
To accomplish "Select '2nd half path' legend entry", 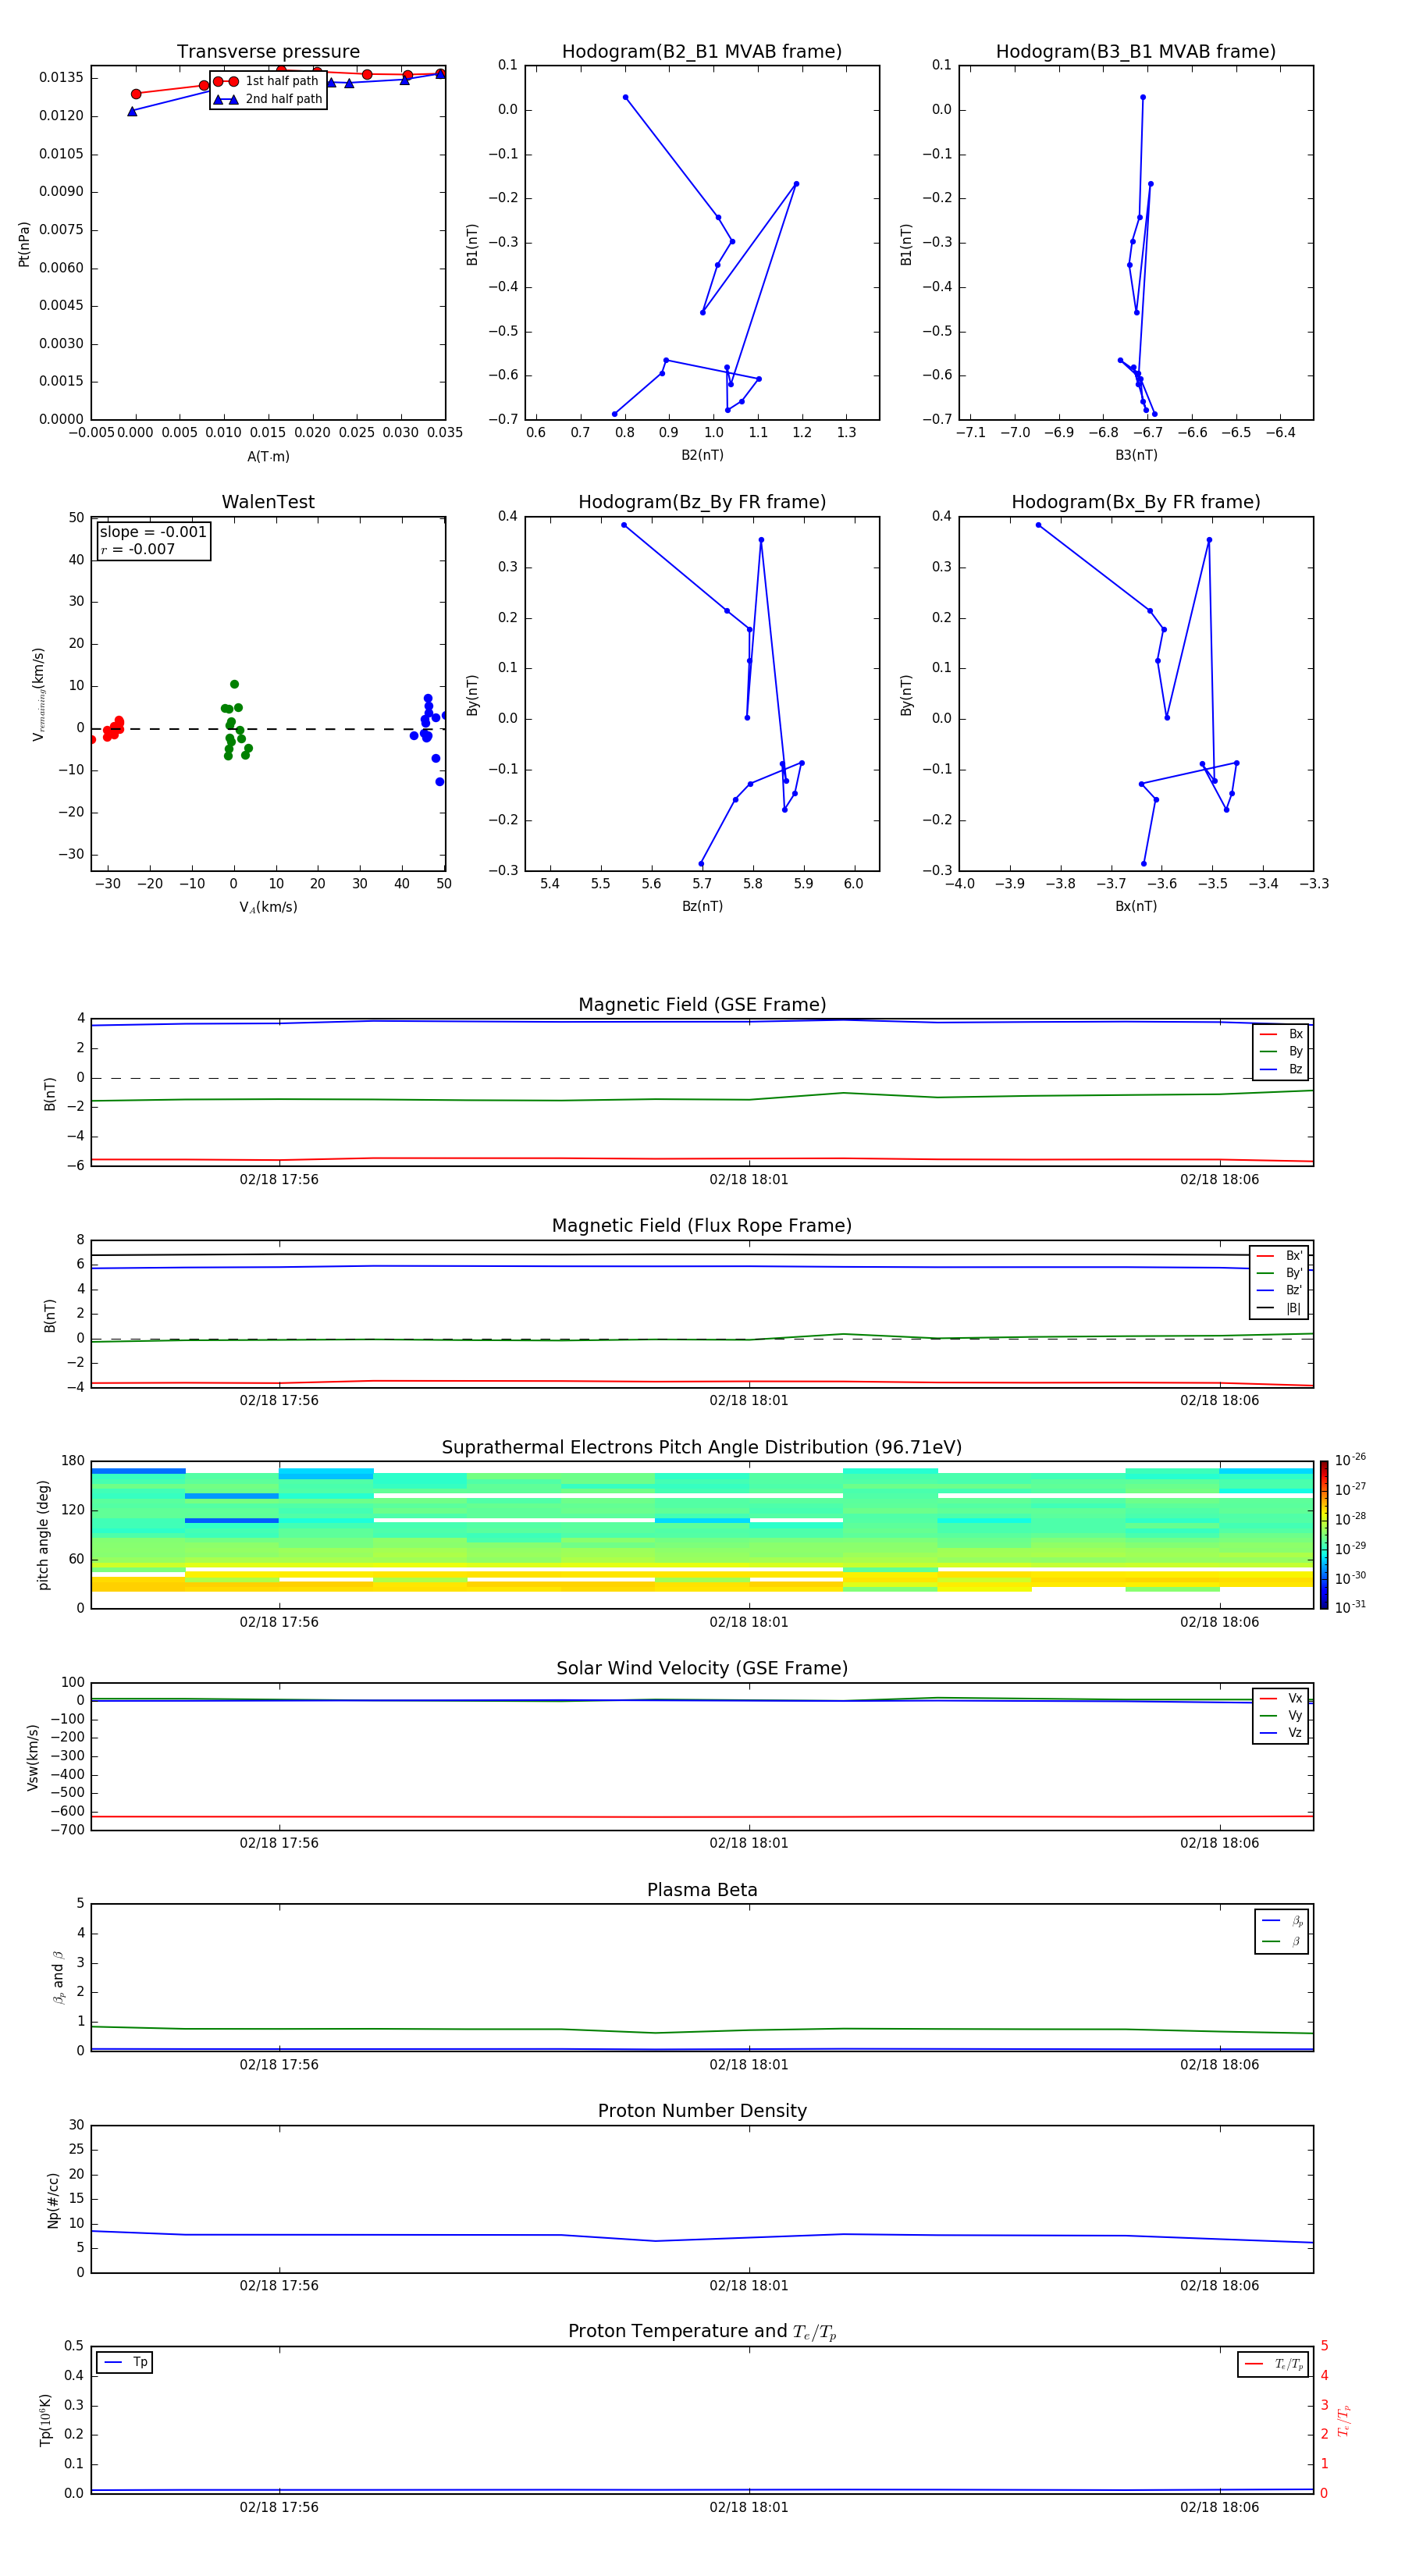I will [267, 99].
